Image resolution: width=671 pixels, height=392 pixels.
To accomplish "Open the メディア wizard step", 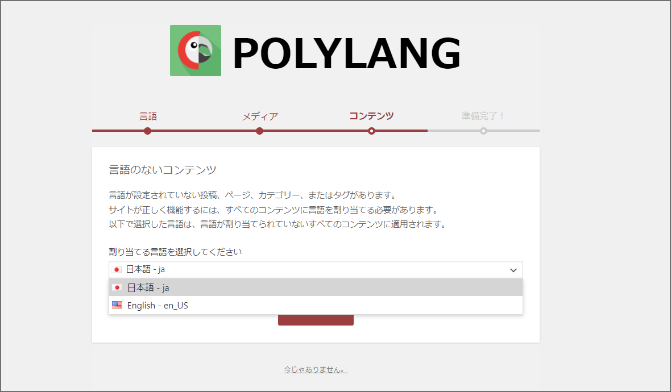I will click(x=260, y=116).
